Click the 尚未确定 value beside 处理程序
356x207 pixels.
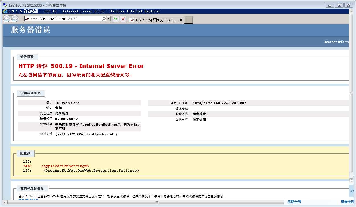click(x=62, y=113)
